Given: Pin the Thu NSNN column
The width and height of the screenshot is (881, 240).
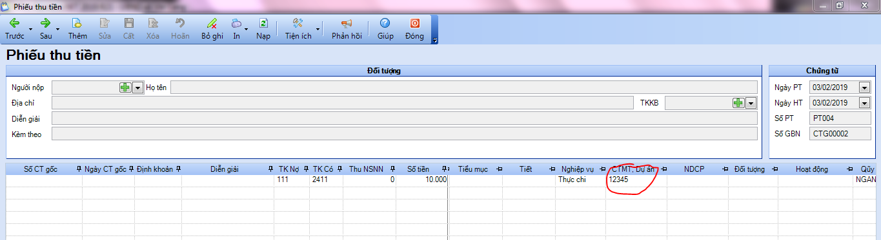Looking at the screenshot, I should [x=392, y=169].
